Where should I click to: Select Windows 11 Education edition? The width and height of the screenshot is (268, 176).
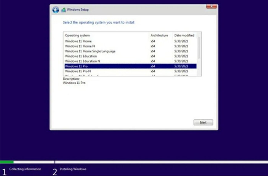(x=131, y=56)
